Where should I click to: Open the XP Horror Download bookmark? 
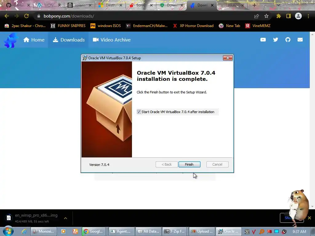(193, 26)
